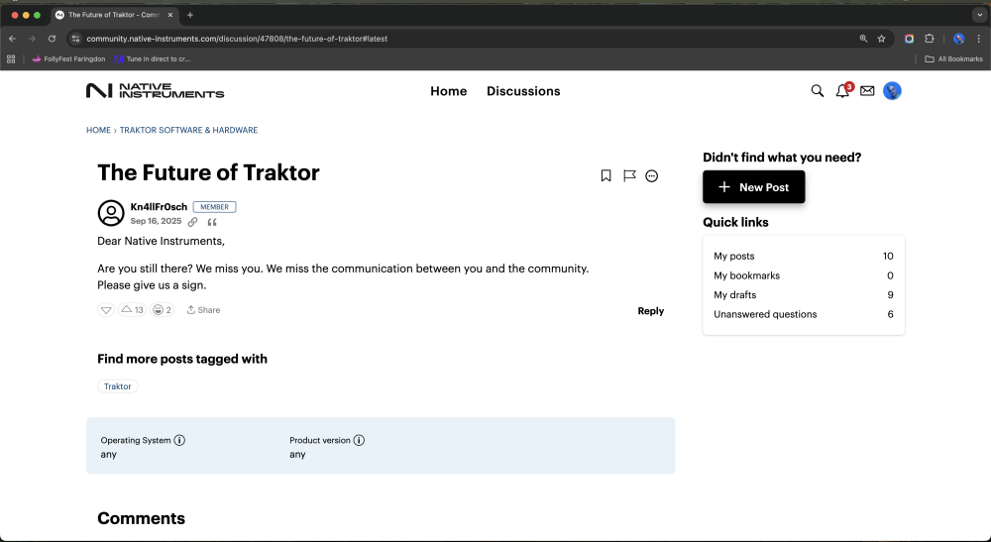Follow the HOME breadcrumb link
Screen dimensions: 991x542
coord(98,130)
